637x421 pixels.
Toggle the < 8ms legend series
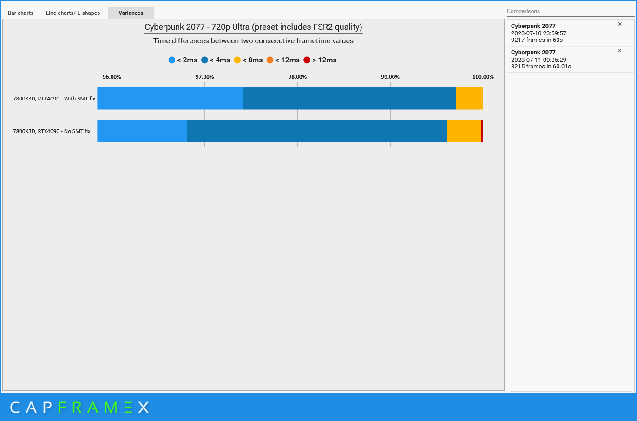[x=248, y=60]
